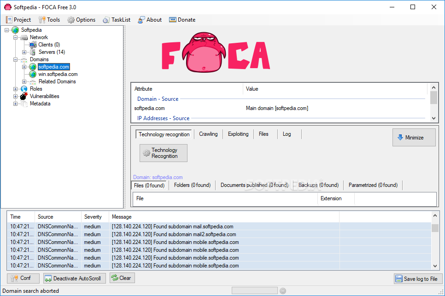Expand the Servers (14) node
445x296 pixels.
[24, 52]
